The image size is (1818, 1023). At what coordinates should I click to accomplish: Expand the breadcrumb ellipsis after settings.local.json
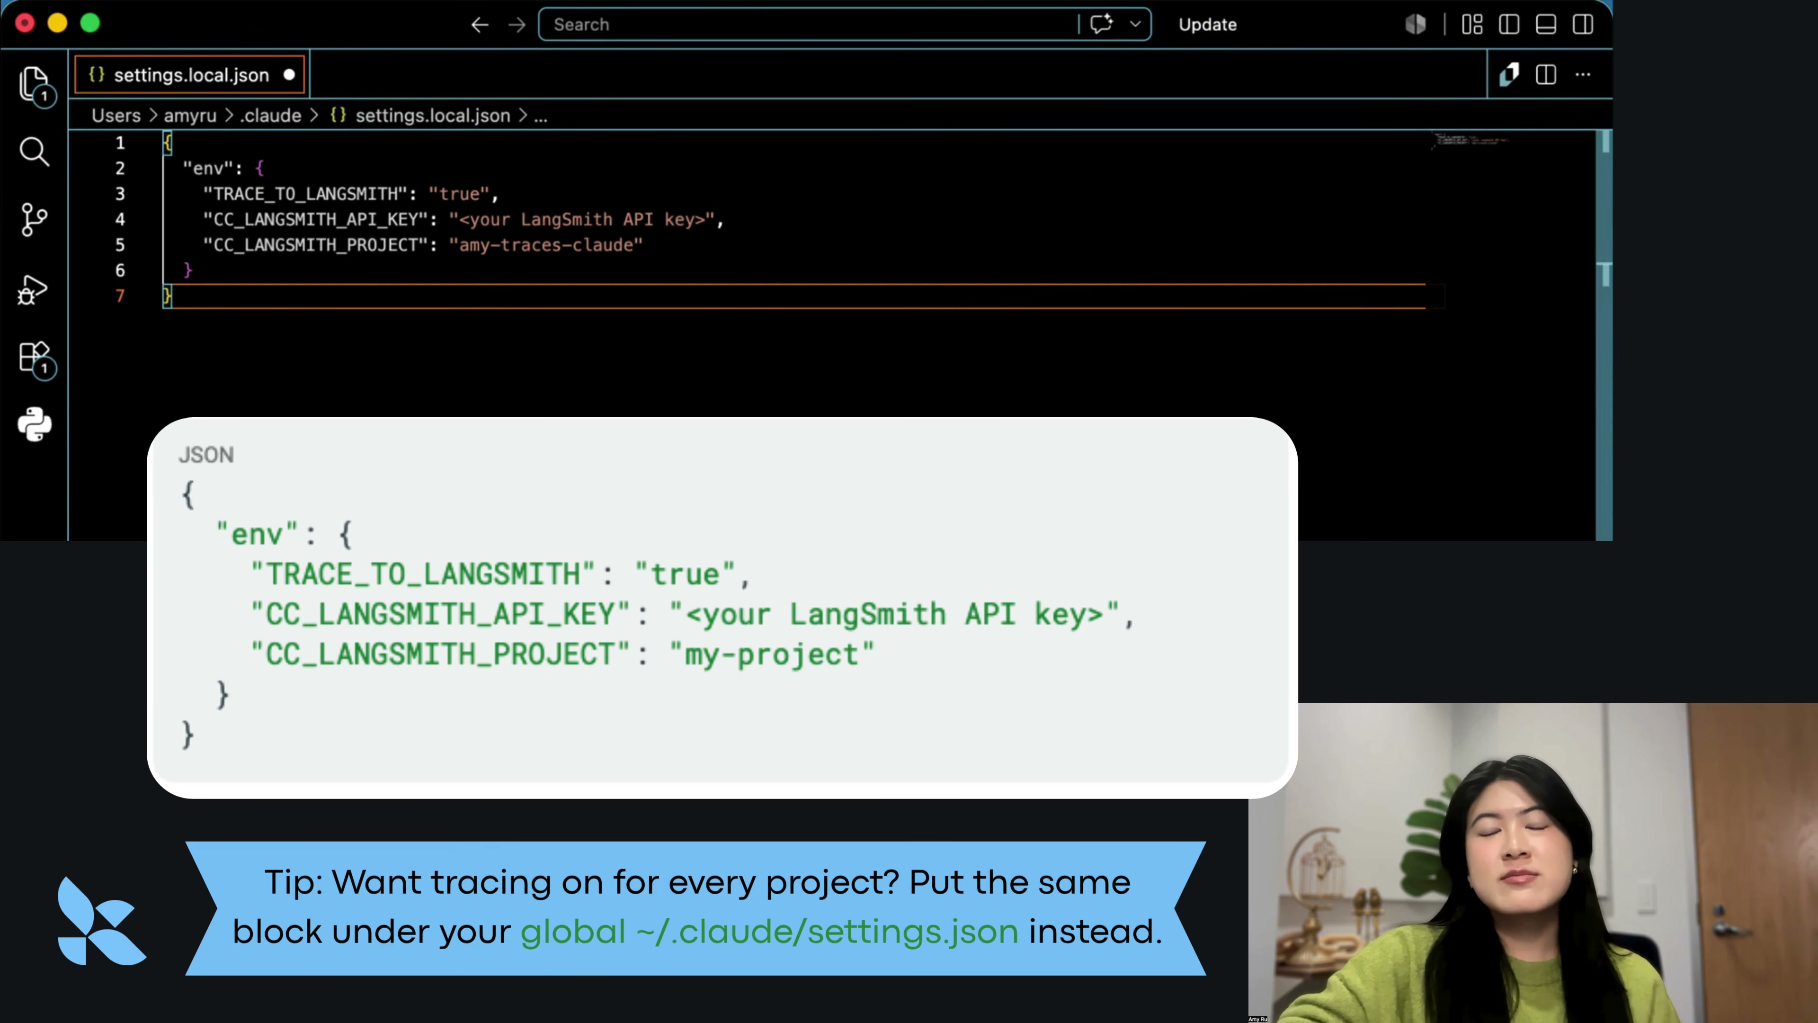(x=541, y=117)
